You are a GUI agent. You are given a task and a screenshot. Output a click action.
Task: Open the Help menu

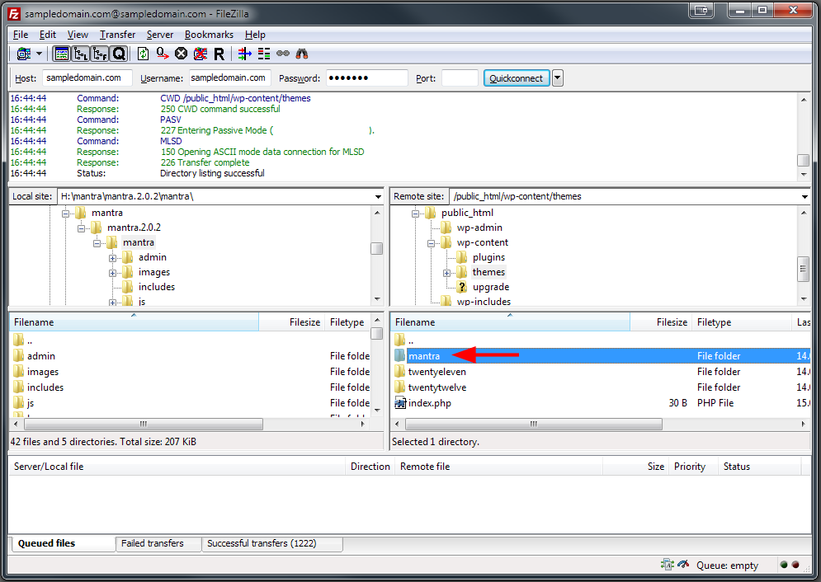tap(255, 35)
